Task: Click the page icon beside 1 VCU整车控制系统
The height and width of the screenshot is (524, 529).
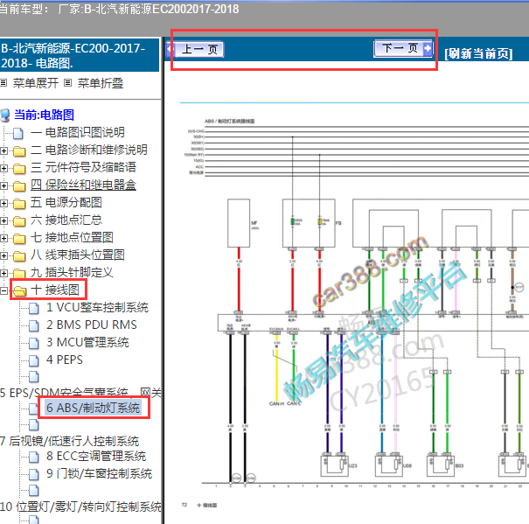Action: (x=34, y=308)
